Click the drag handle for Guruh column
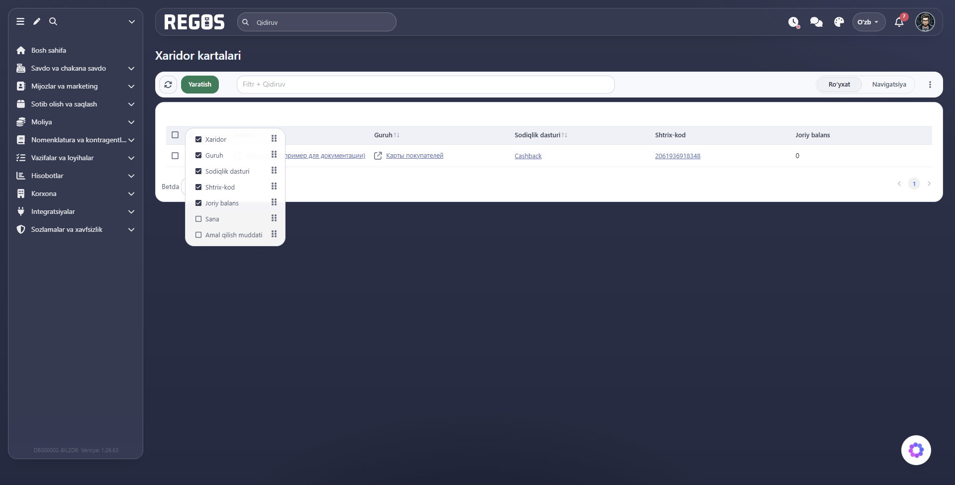Screen dimensions: 955x485 274,155
